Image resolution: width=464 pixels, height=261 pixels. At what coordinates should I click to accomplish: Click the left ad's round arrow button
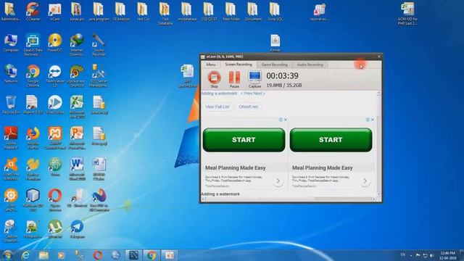tap(278, 181)
